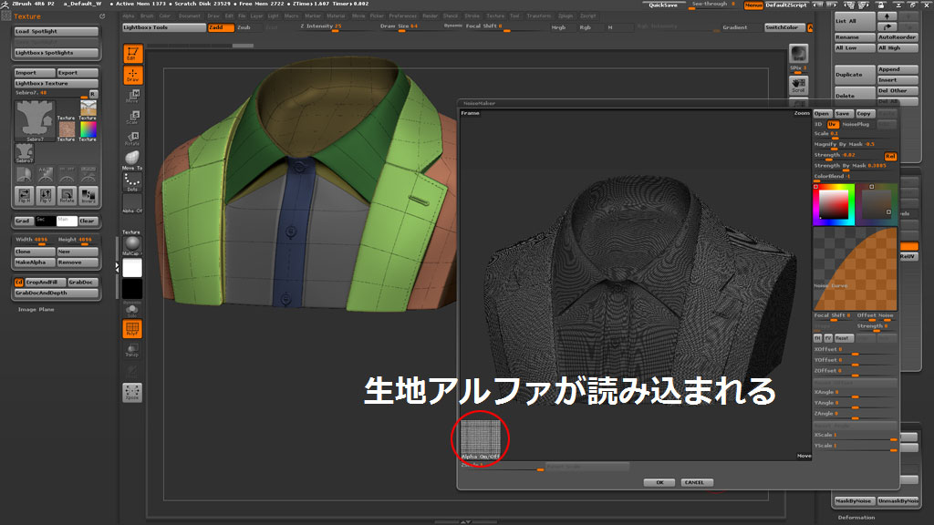Viewport: 934px width, 525px height.
Task: Toggle Zadd mode
Action: coord(221,27)
